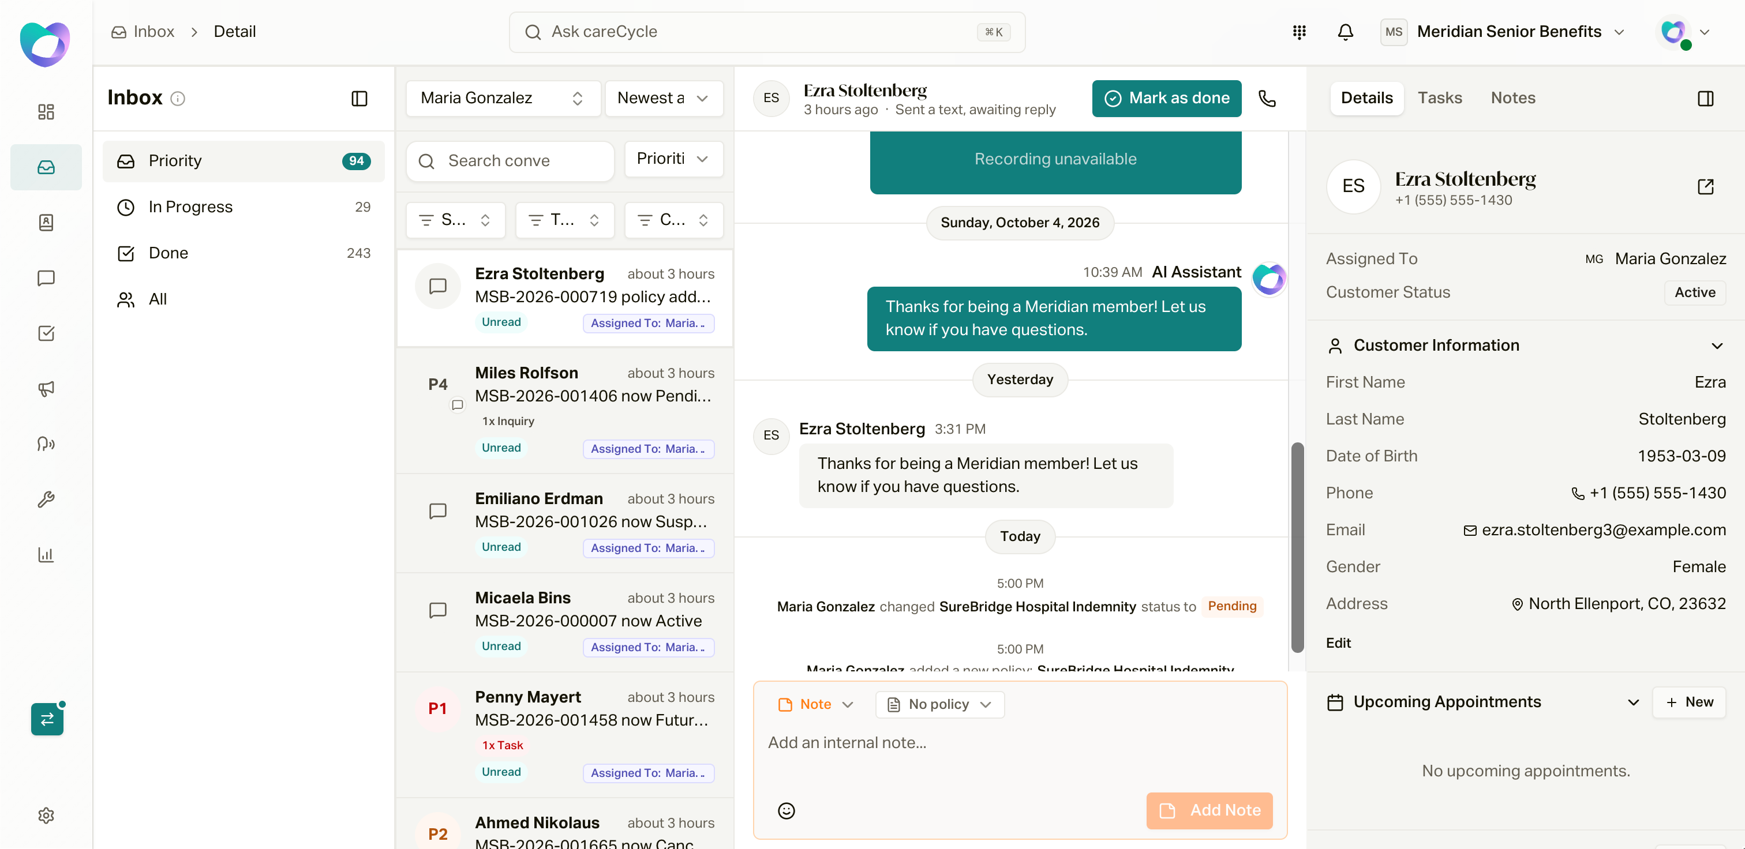The image size is (1745, 849).
Task: Open the C... filter selector
Action: (x=673, y=220)
